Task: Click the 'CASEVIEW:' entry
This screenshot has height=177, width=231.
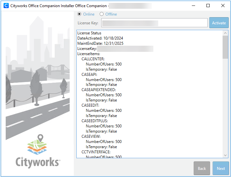Action: pos(91,136)
